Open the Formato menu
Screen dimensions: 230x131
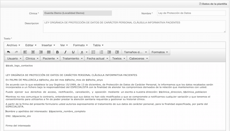click(80, 45)
